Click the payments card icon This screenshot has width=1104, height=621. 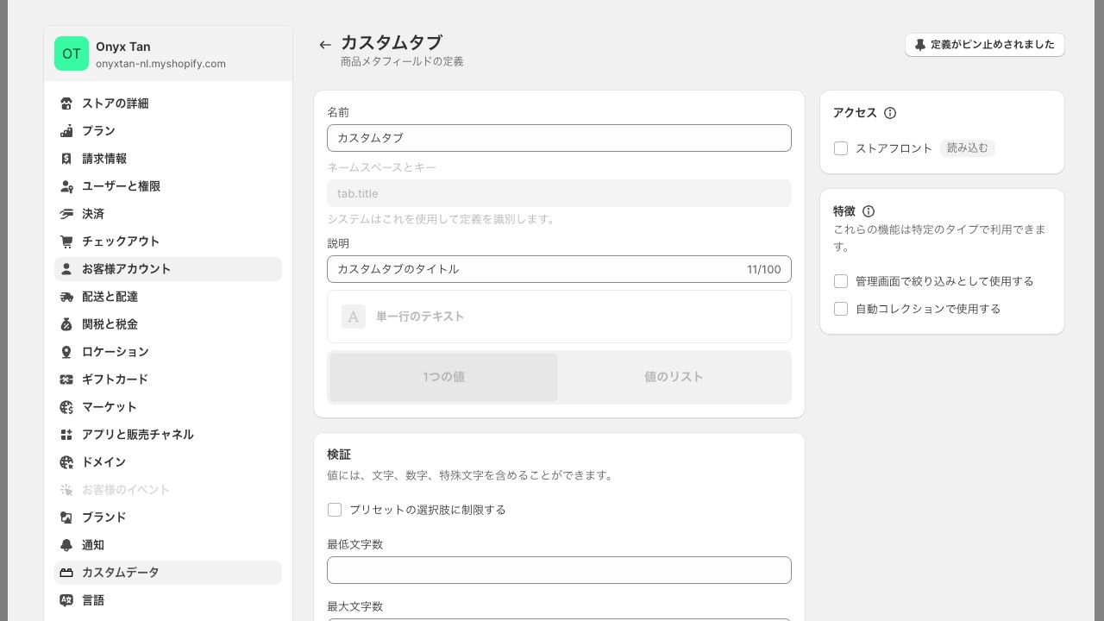tap(66, 214)
